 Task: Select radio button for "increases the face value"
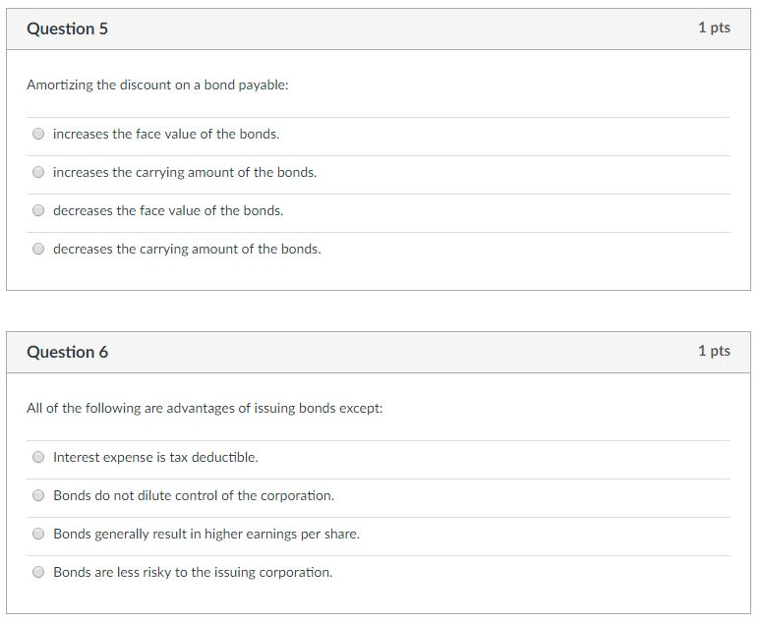tap(38, 134)
